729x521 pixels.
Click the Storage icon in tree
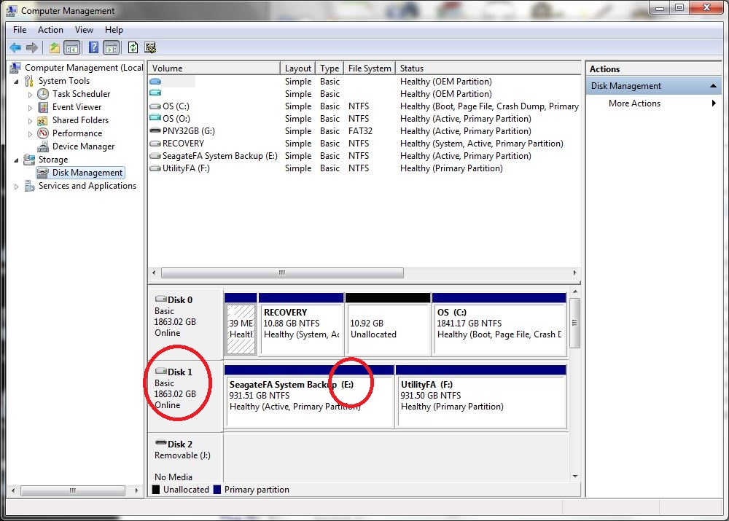pyautogui.click(x=29, y=160)
